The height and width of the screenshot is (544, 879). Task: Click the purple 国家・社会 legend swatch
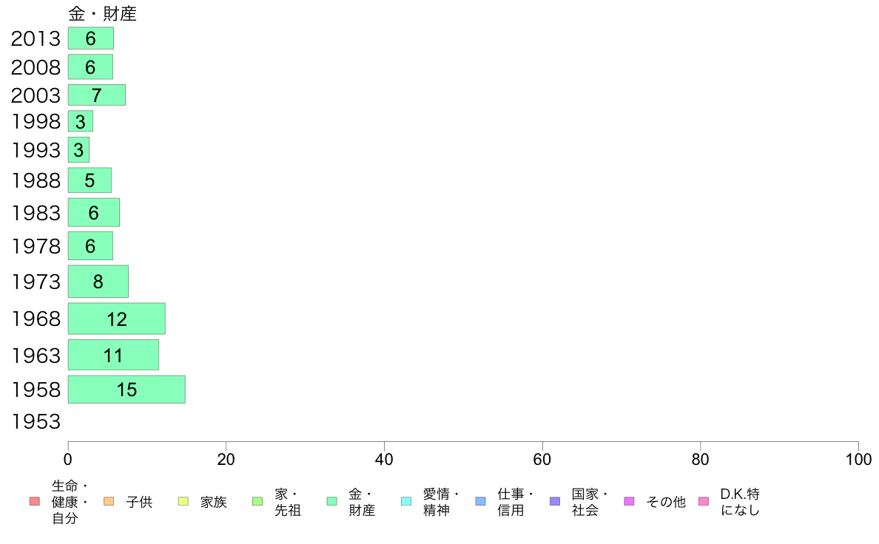[x=555, y=501]
